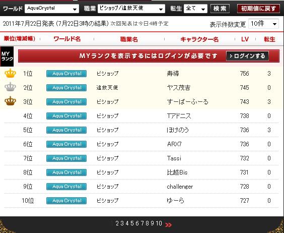Click the 検索 search button
Image resolution: width=284 pixels, height=233 pixels.
point(220,9)
